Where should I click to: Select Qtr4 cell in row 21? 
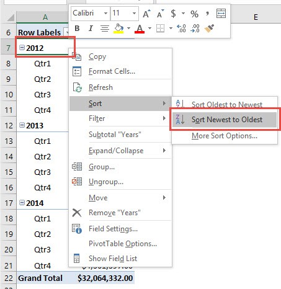pos(42,265)
